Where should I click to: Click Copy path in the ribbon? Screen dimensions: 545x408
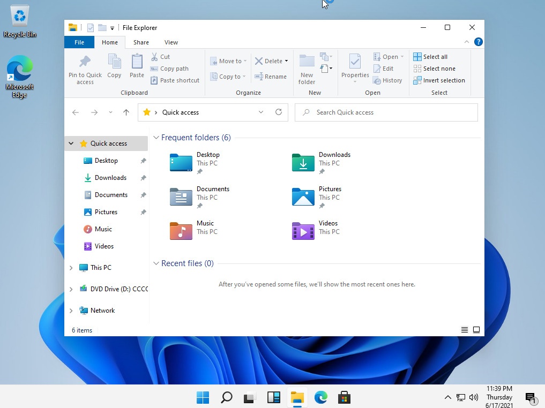point(169,69)
